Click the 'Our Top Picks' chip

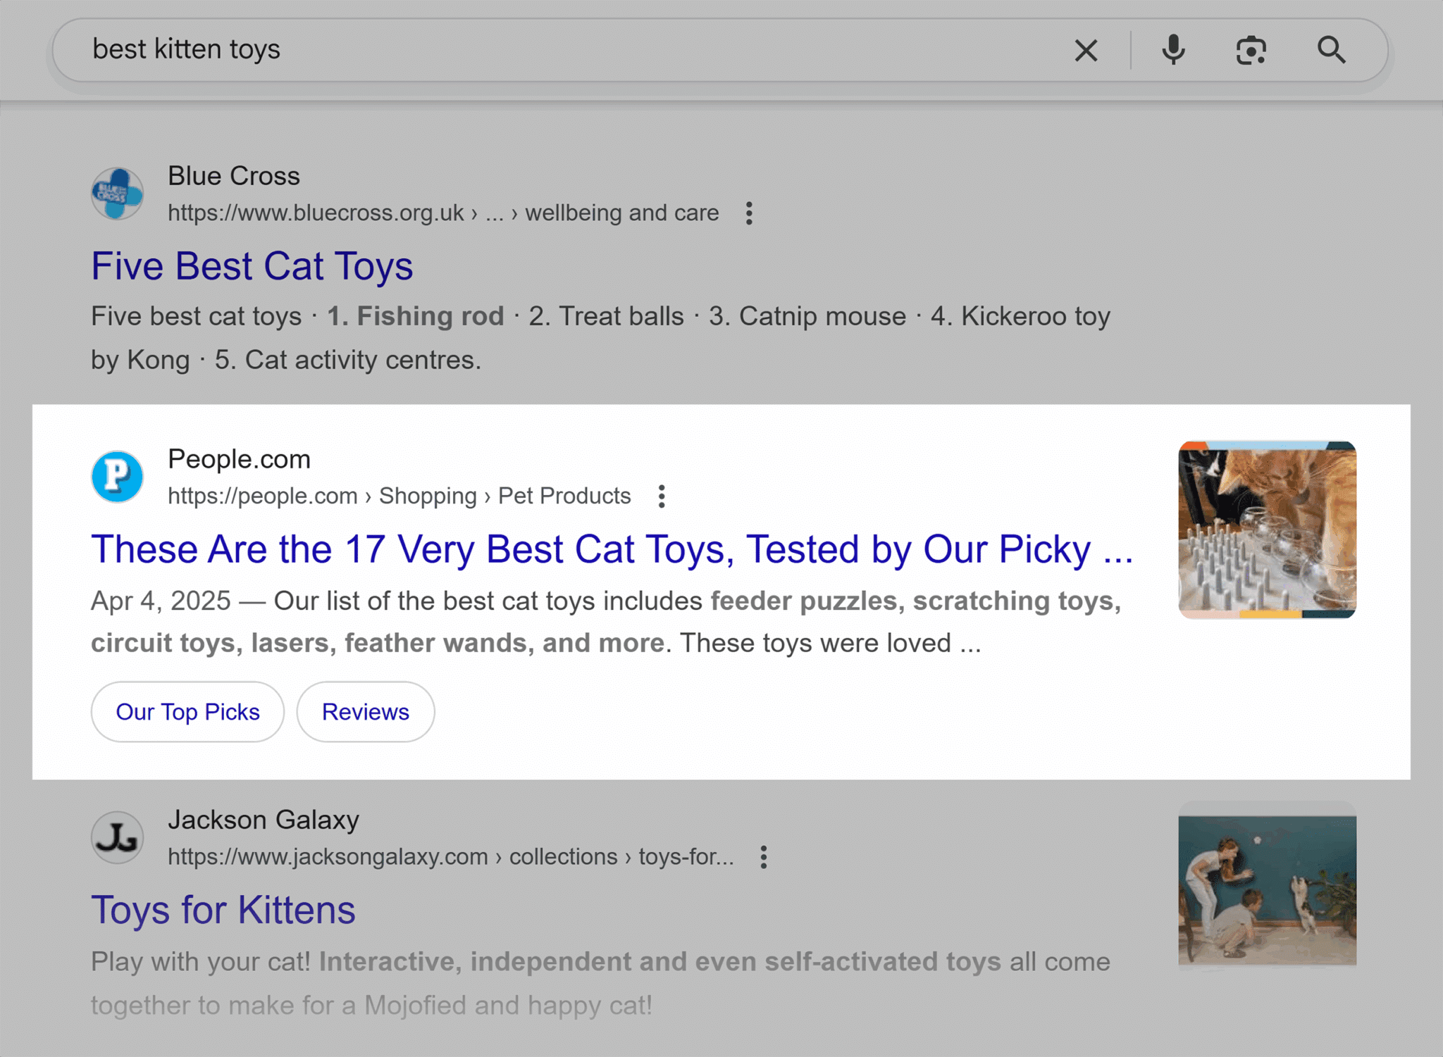pyautogui.click(x=187, y=712)
